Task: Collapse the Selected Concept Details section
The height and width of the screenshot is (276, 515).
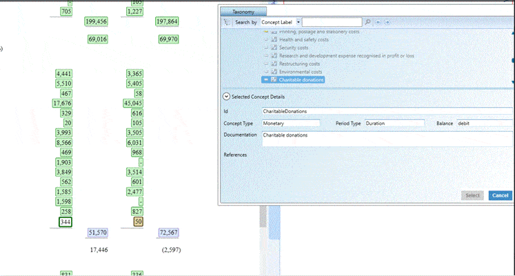Action: 226,97
